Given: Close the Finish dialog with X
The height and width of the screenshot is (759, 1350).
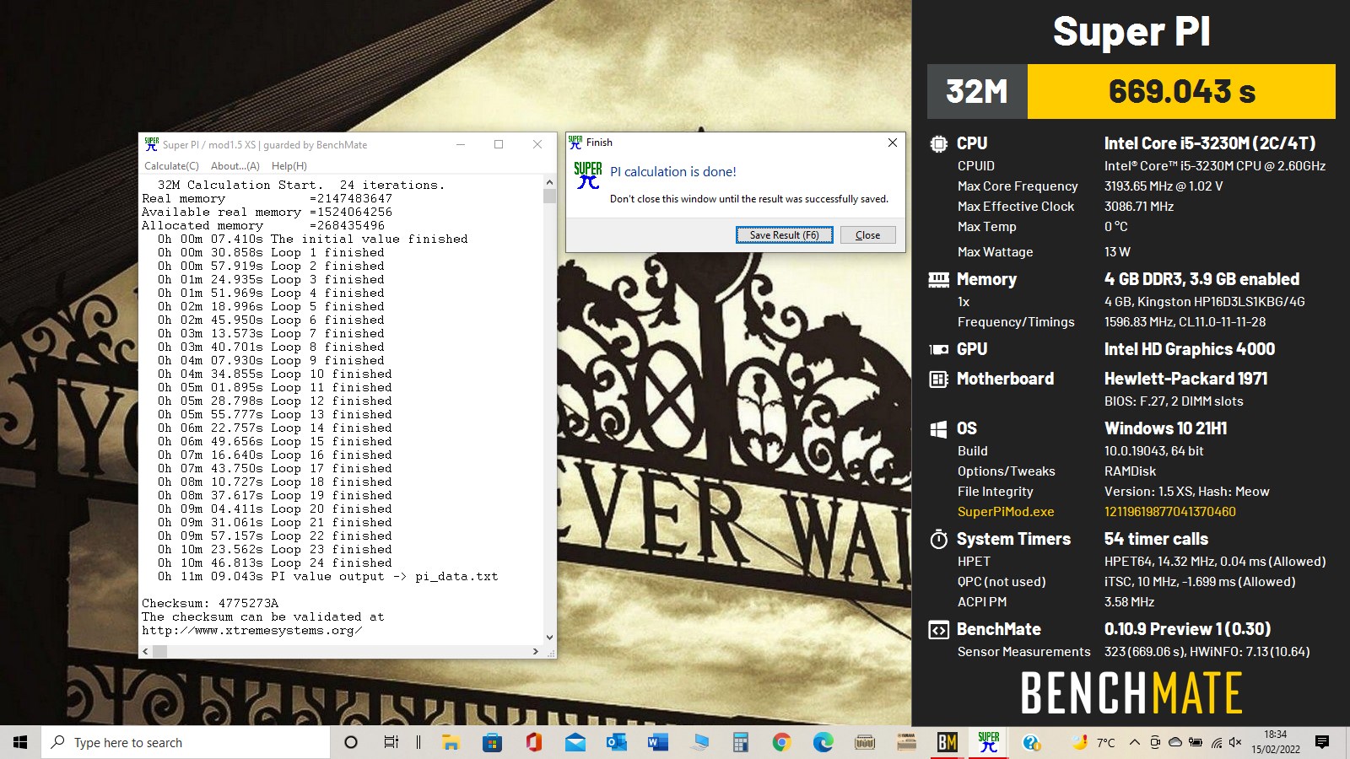Looking at the screenshot, I should point(892,143).
